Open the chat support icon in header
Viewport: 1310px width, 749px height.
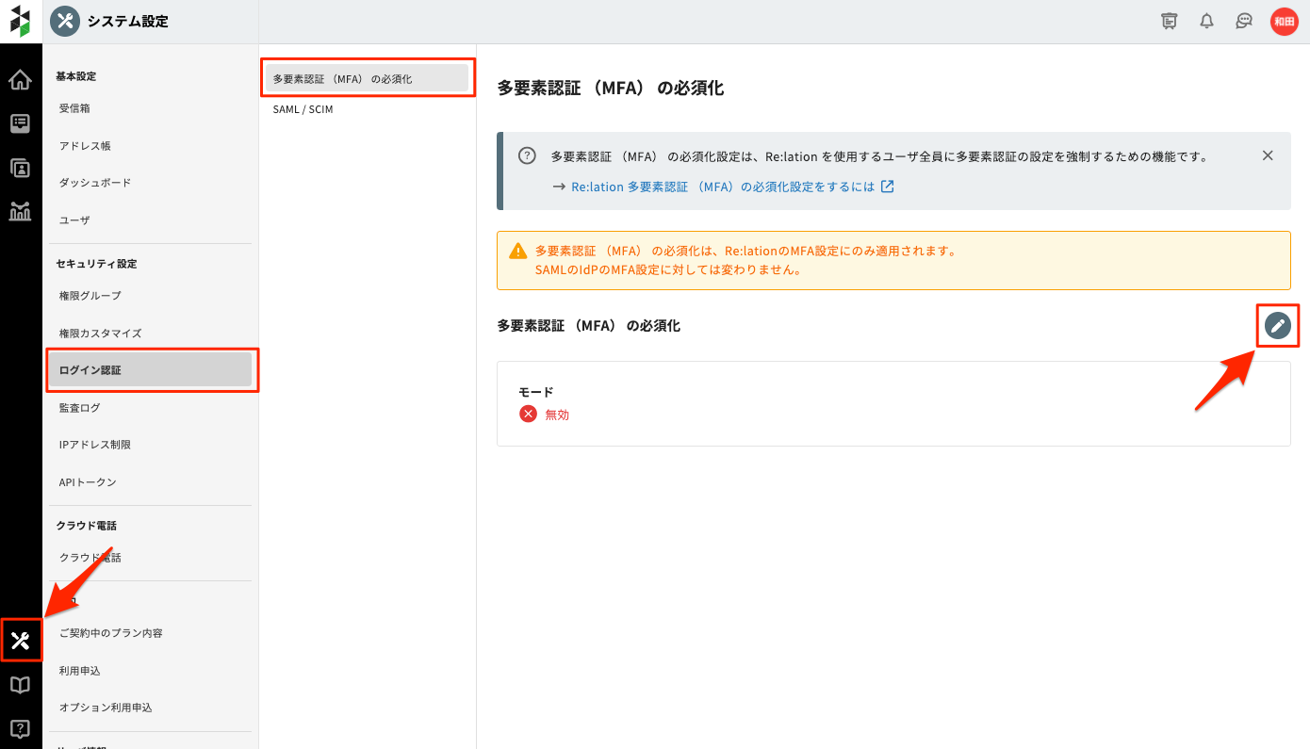click(x=1244, y=22)
